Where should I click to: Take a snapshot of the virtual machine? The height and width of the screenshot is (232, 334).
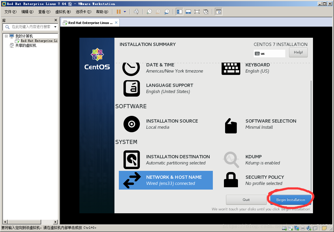pos(149,12)
